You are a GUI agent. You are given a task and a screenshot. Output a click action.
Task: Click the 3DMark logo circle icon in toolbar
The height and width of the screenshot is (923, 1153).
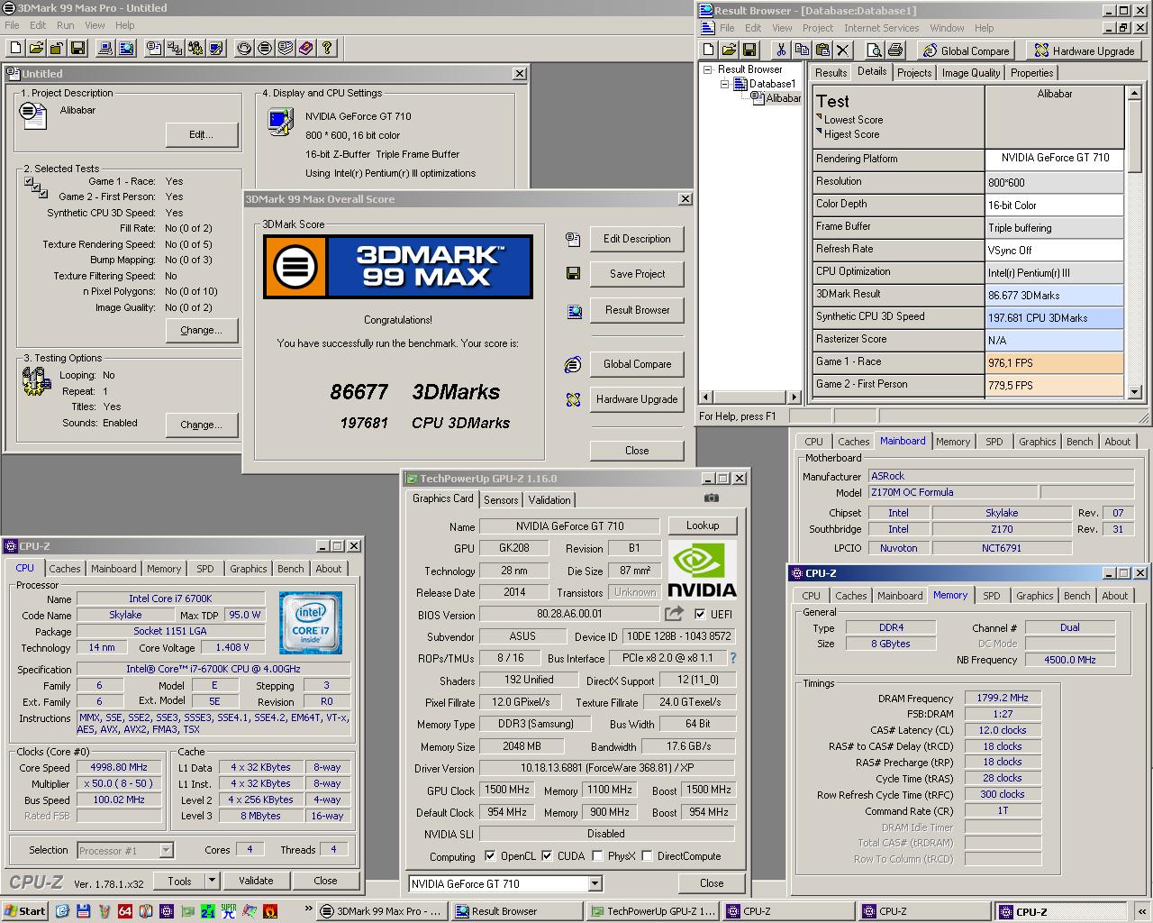[265, 48]
